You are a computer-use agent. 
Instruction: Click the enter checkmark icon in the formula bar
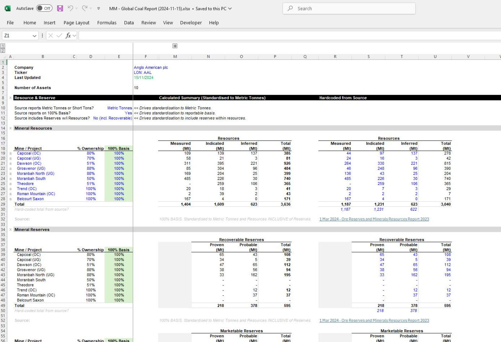pyautogui.click(x=59, y=35)
